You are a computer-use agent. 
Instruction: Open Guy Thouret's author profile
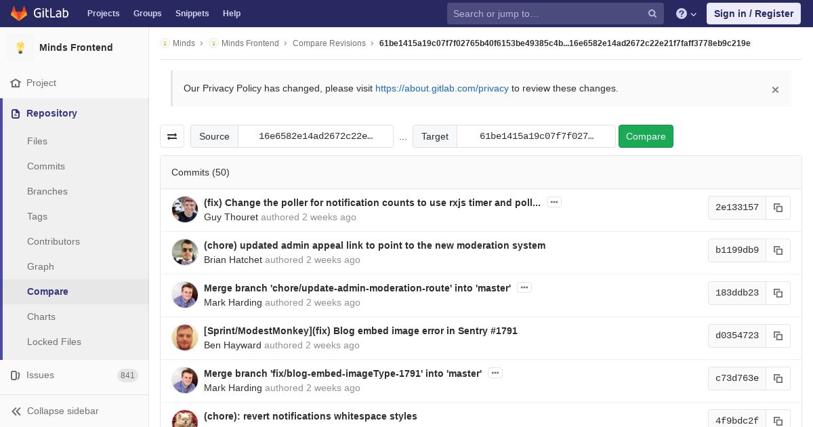(231, 218)
